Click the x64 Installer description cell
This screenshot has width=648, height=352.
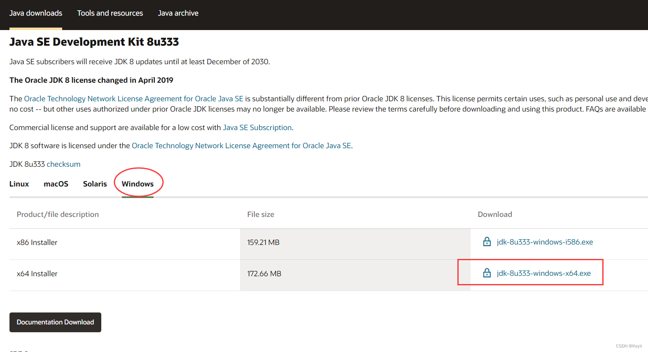(x=125, y=275)
